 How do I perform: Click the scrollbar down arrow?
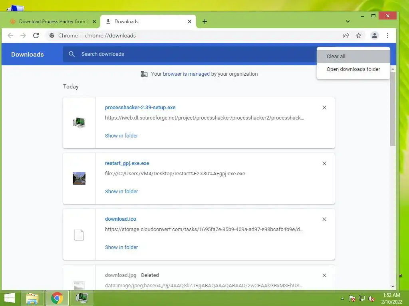[x=393, y=286]
